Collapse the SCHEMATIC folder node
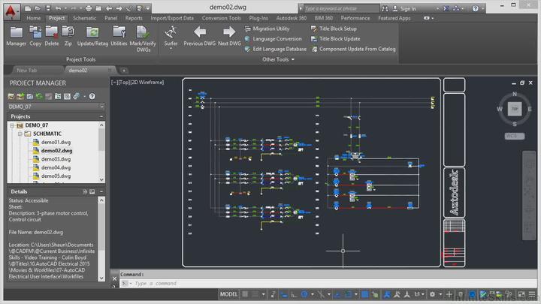Viewport: 541px width, 304px height. [20, 134]
